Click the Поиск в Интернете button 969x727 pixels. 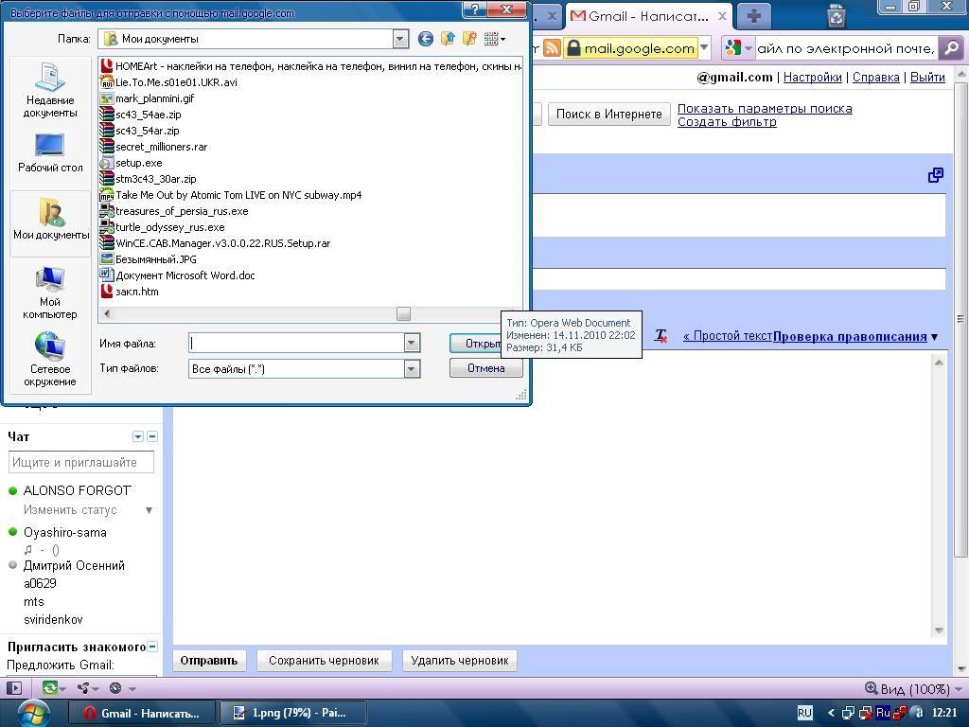click(x=608, y=114)
